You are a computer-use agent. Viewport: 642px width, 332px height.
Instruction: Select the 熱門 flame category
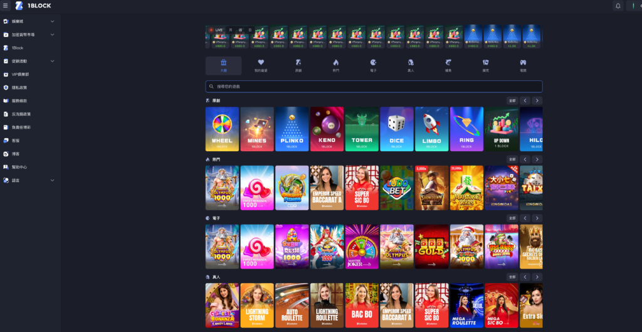[x=335, y=65]
